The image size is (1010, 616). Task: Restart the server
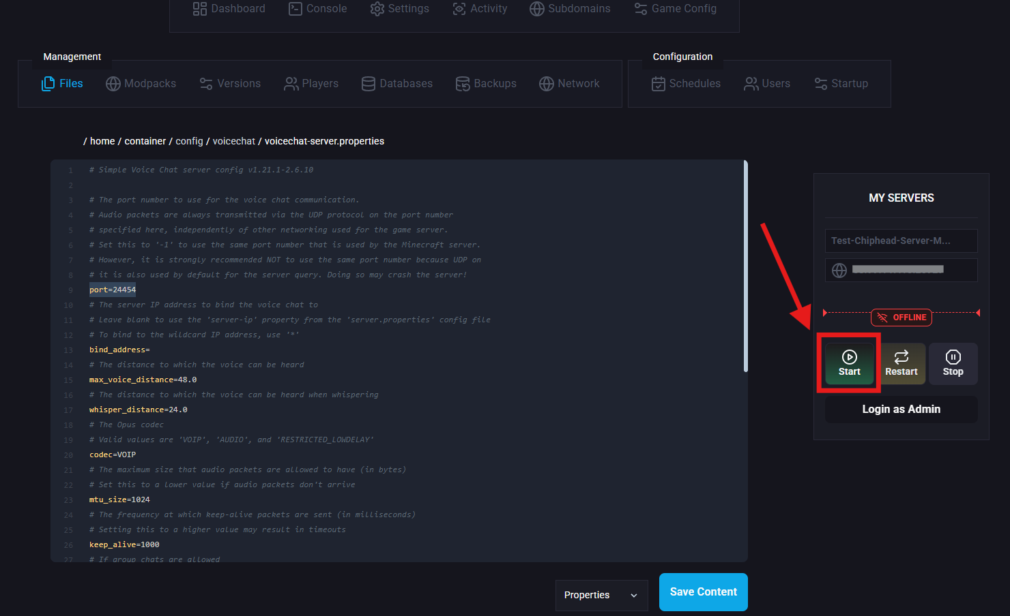pos(901,364)
